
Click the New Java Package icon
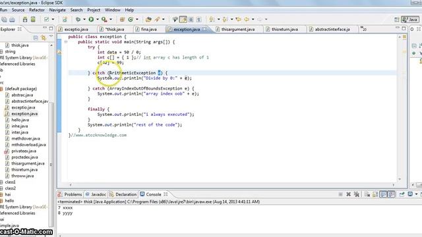point(122,19)
